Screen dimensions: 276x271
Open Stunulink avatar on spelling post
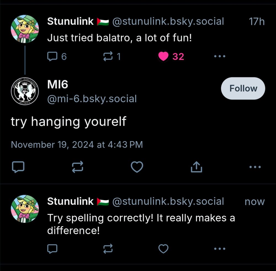[x=25, y=209]
